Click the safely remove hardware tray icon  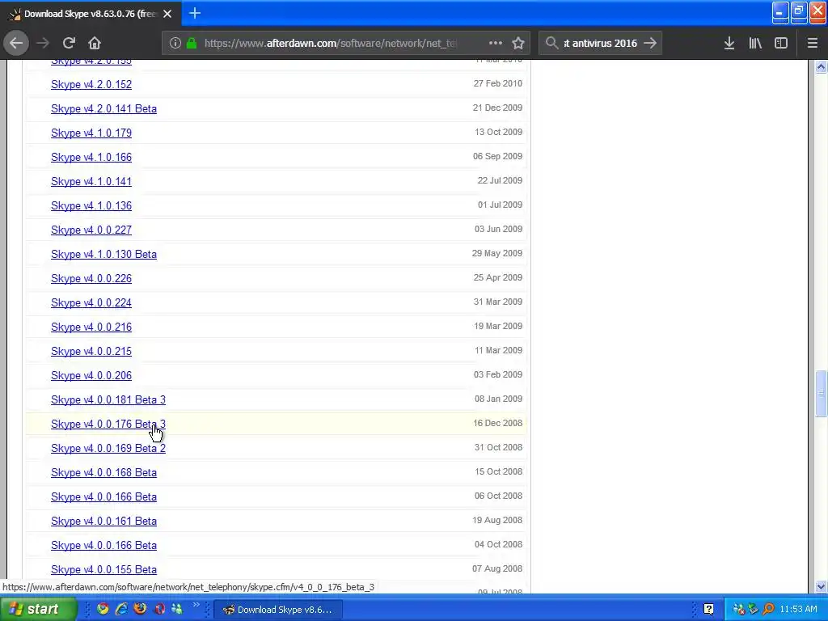click(x=753, y=610)
